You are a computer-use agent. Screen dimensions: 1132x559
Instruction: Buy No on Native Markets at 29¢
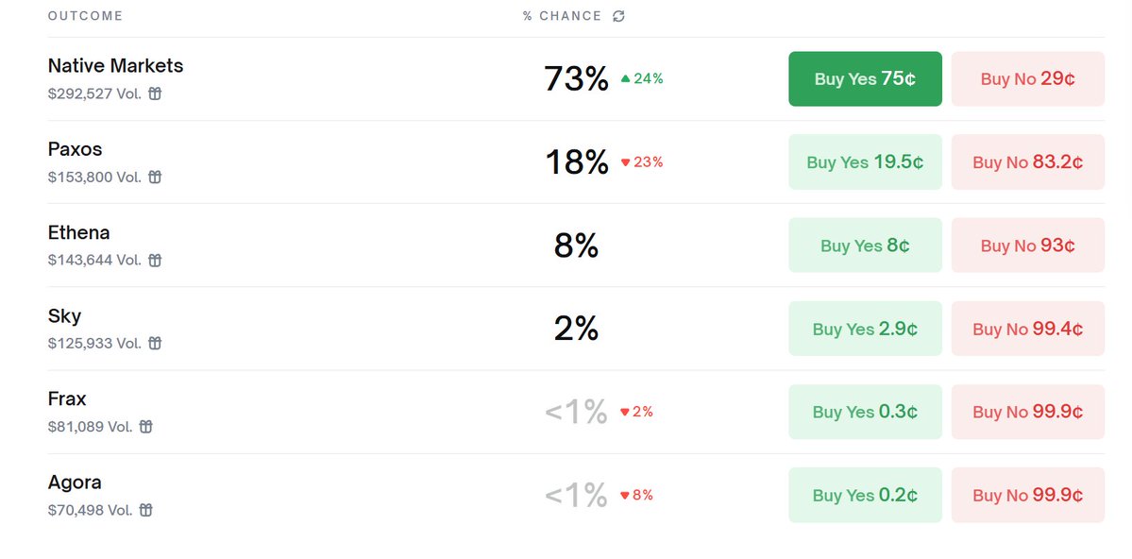click(1027, 78)
